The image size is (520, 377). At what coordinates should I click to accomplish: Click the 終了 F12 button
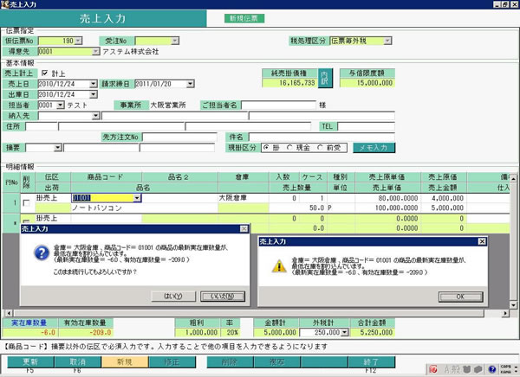[x=372, y=362]
